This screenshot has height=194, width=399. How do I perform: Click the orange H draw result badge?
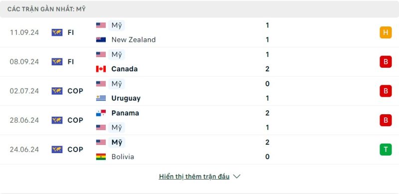(x=386, y=32)
